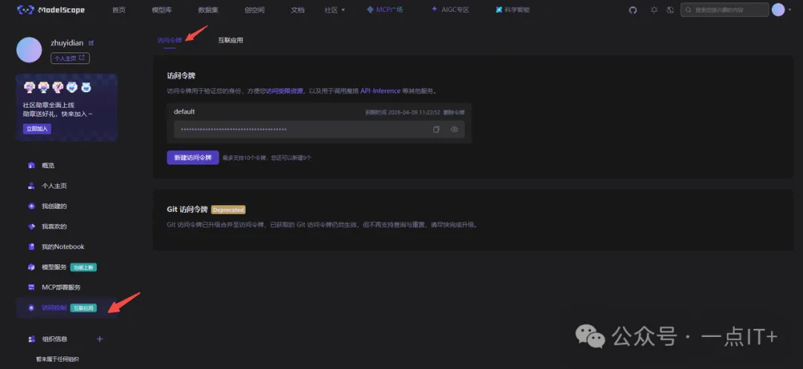803x369 pixels.
Task: Click the masked token field
Action: (319, 129)
